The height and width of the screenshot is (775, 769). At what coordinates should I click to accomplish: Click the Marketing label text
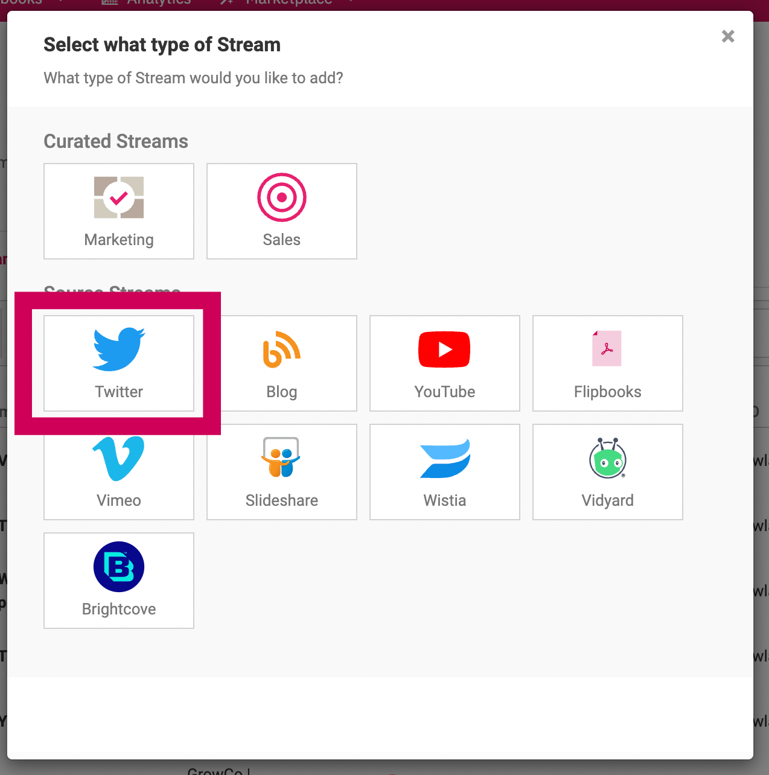click(119, 240)
